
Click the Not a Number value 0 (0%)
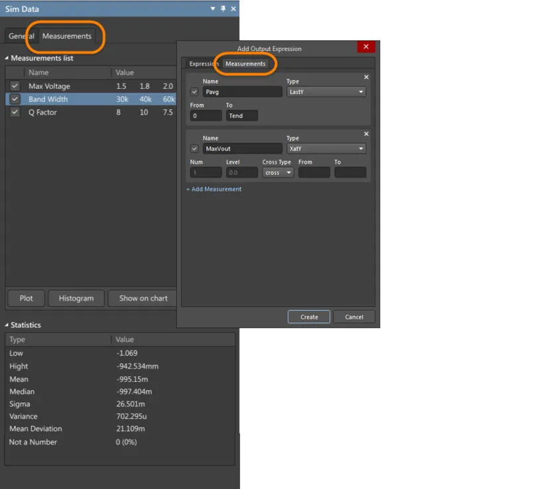click(126, 442)
